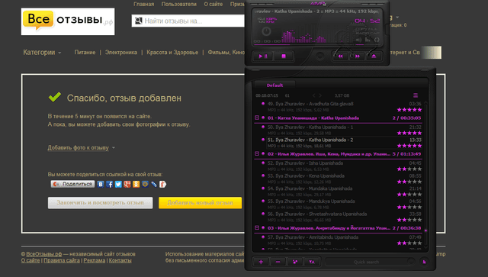
Task: Toggle queue dot for track 49
Action: click(263, 104)
